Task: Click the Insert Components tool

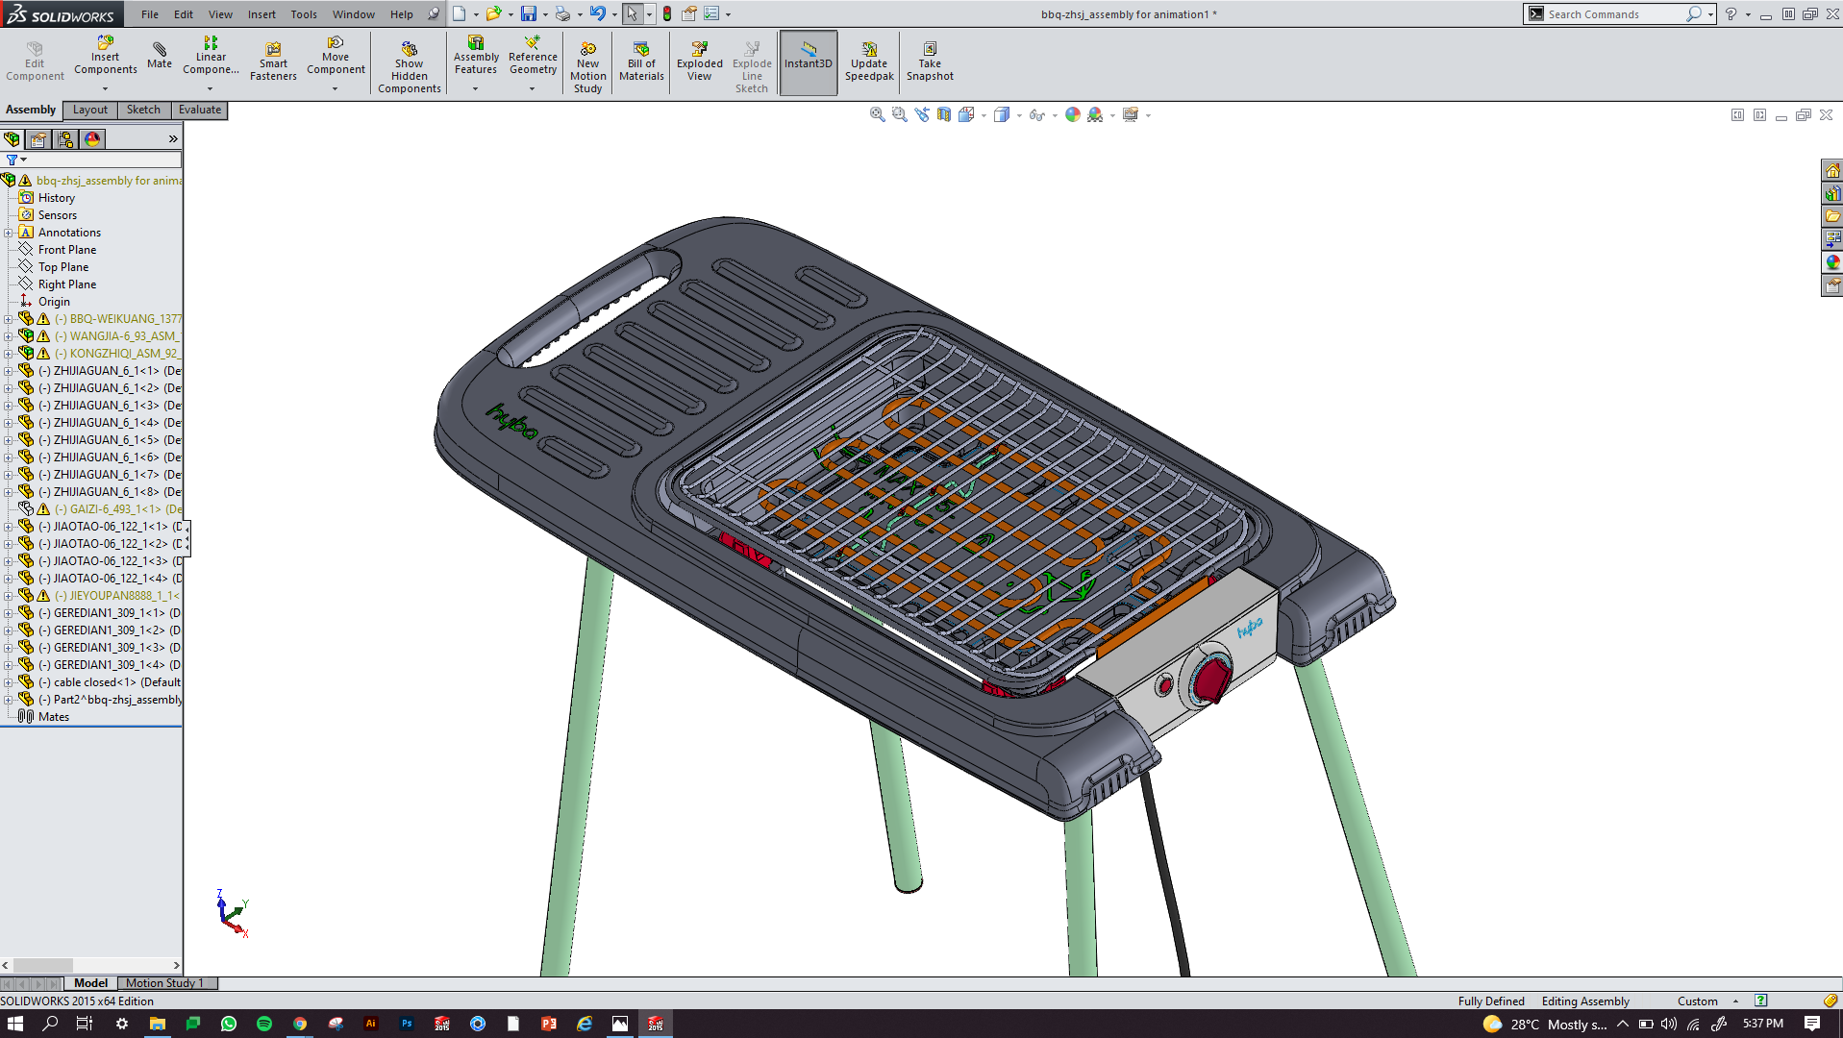Action: pyautogui.click(x=106, y=56)
